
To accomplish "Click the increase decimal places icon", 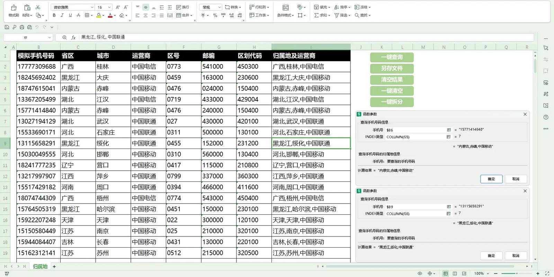I will (231, 15).
